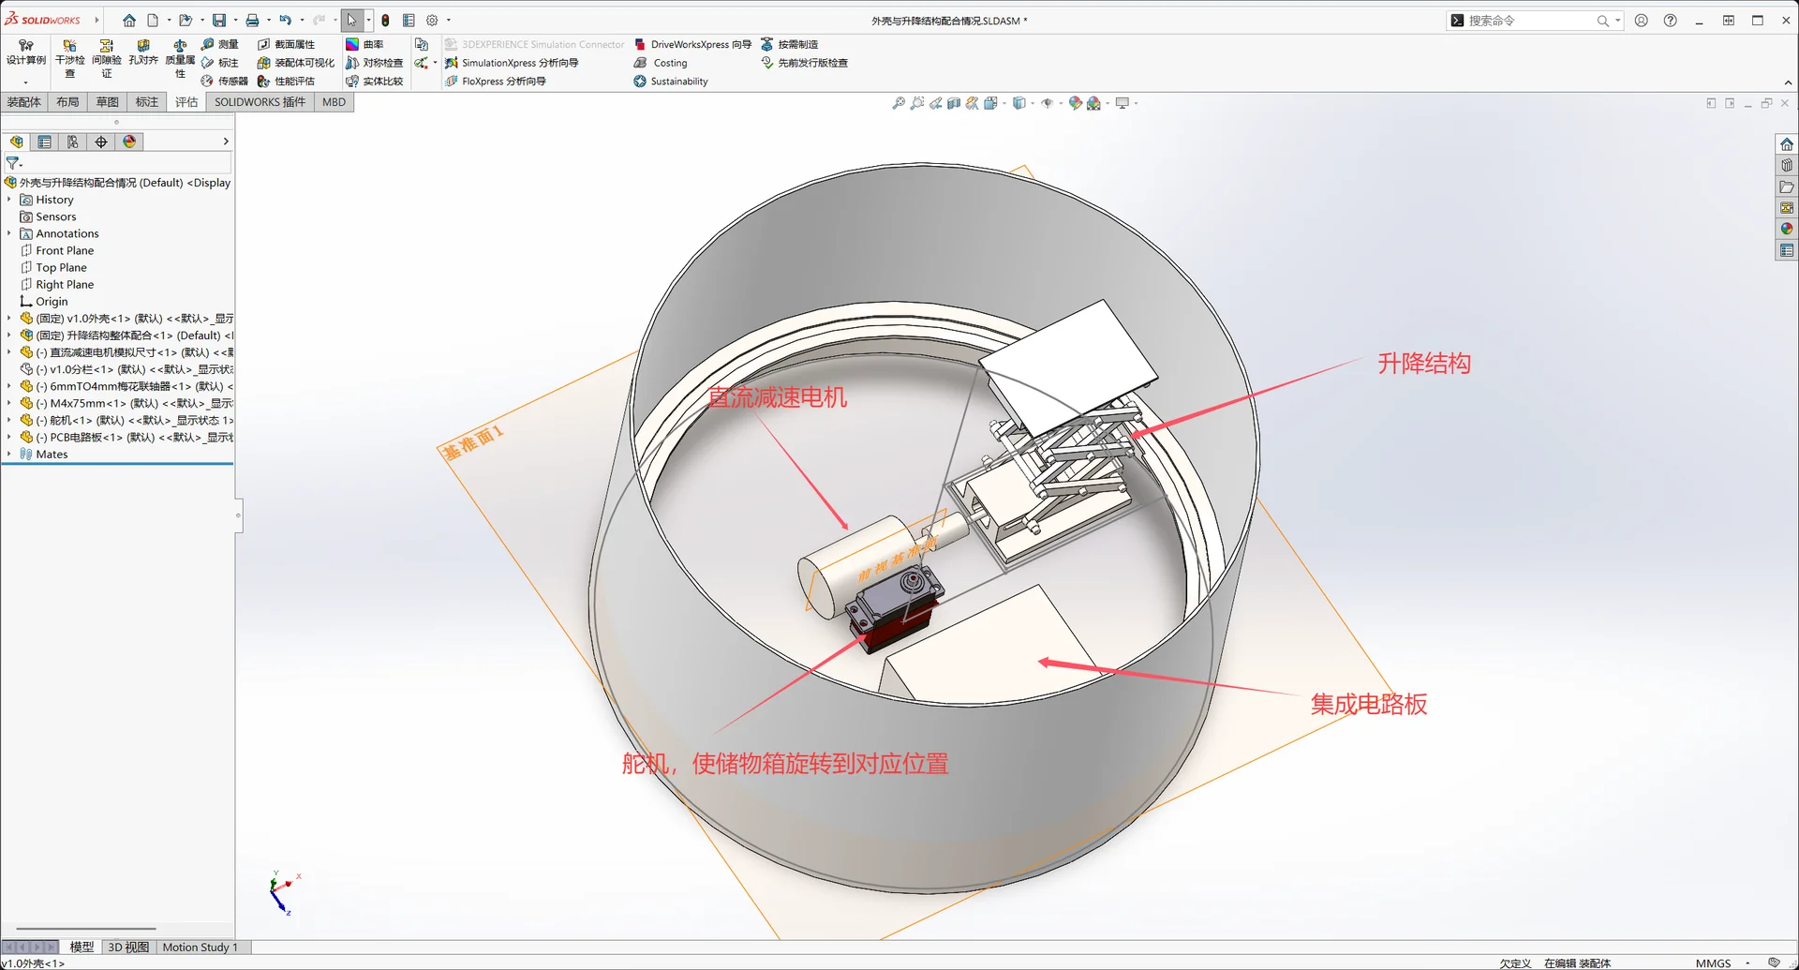Open the Appearances tab in the task pane

click(1787, 229)
